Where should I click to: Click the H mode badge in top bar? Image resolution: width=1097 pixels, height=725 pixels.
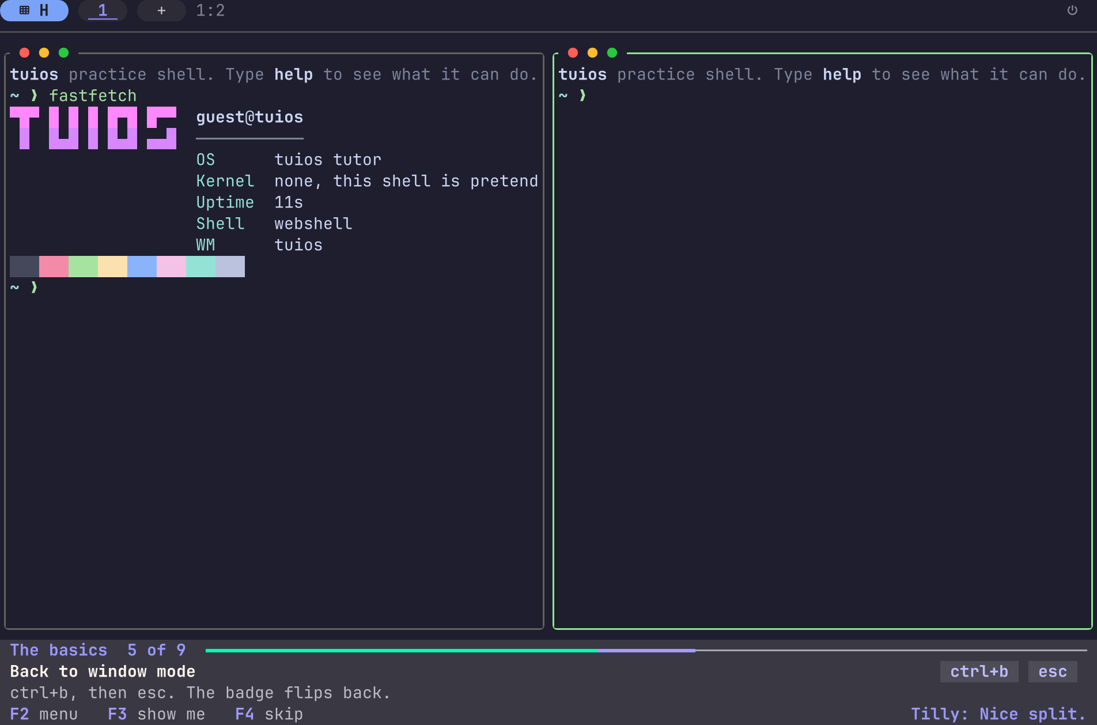(x=34, y=10)
